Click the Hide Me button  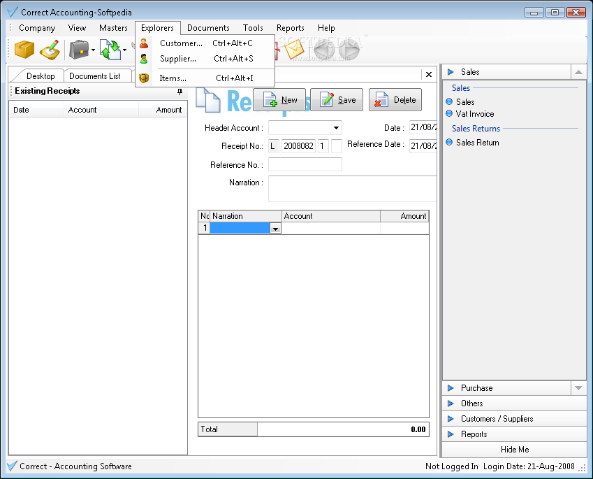click(514, 450)
